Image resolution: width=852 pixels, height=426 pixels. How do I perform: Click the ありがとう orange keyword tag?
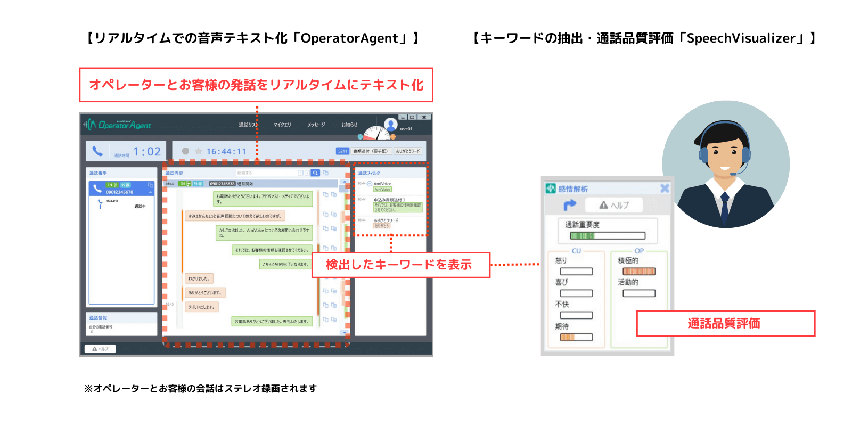[382, 226]
